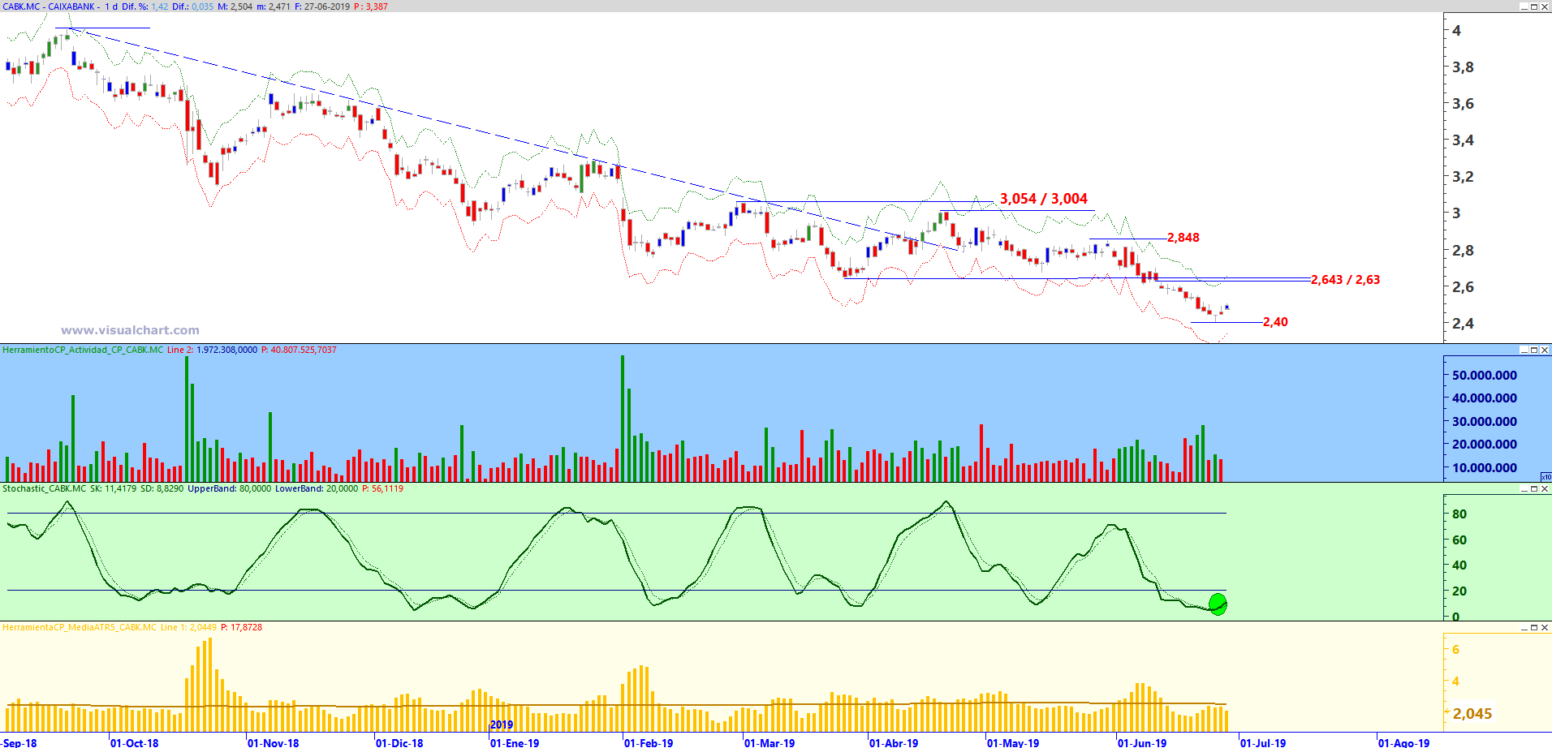Click the 01-Abr-19 date on time axis

894,742
